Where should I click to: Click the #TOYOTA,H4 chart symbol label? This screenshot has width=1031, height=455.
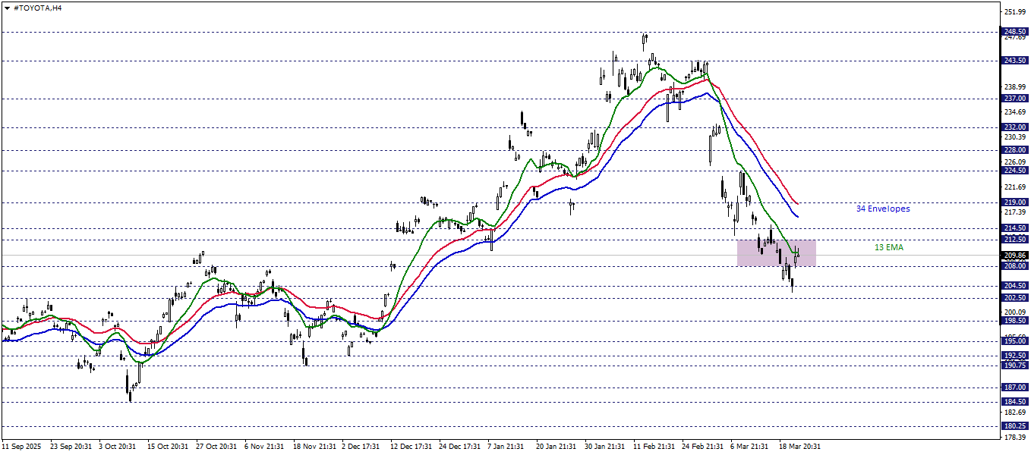click(x=37, y=7)
